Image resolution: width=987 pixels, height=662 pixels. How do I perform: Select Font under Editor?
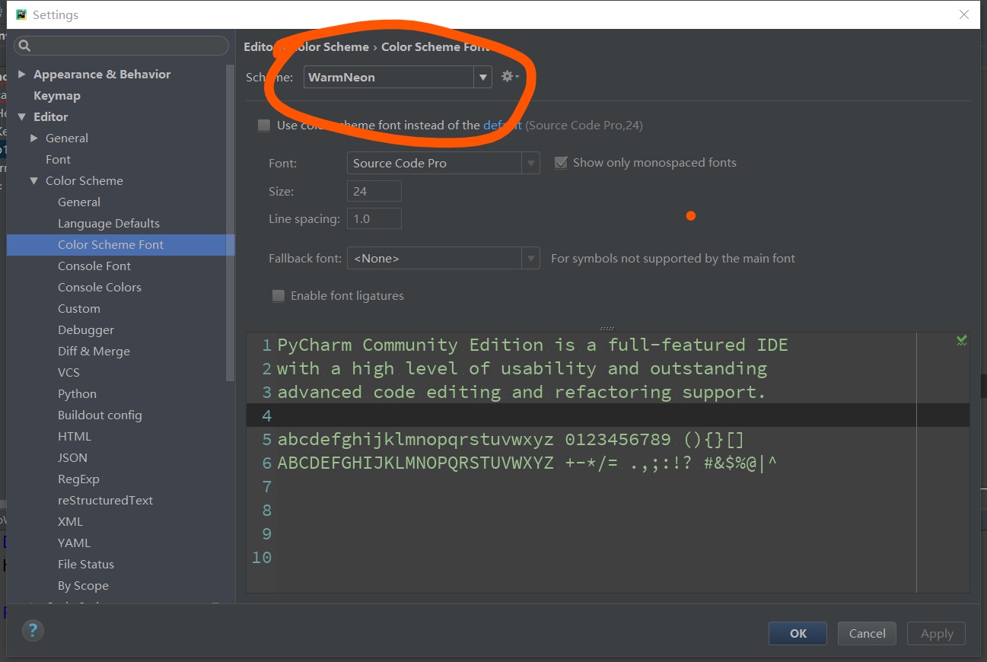(x=58, y=159)
